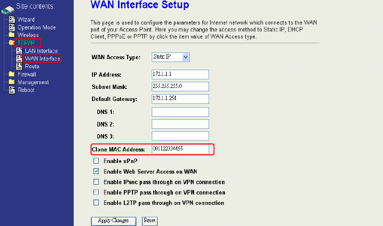Enable PPTP pass through checkbox
Image resolution: width=383 pixels, height=226 pixels.
[96, 192]
